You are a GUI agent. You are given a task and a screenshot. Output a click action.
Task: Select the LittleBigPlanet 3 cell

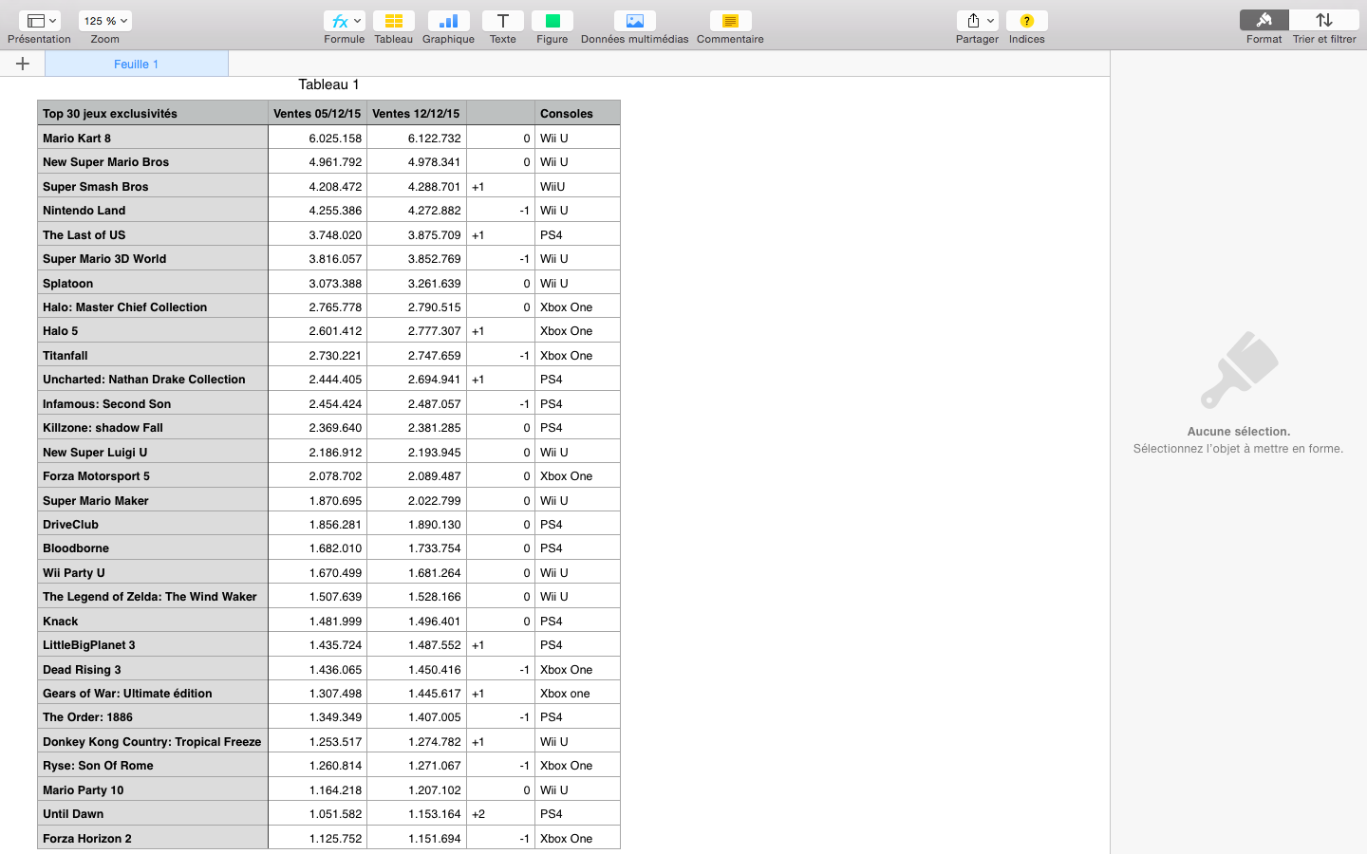(153, 644)
